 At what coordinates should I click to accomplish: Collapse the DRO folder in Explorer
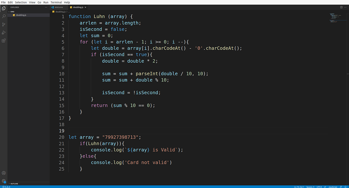[12, 12]
